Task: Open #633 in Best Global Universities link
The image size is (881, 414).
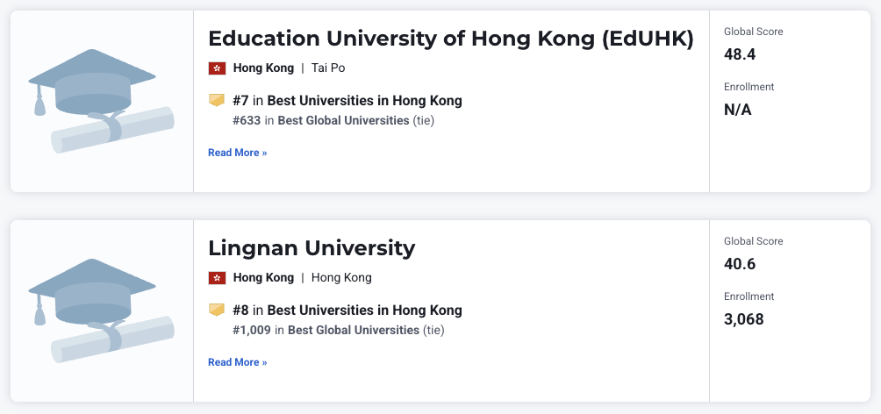Action: 321,120
